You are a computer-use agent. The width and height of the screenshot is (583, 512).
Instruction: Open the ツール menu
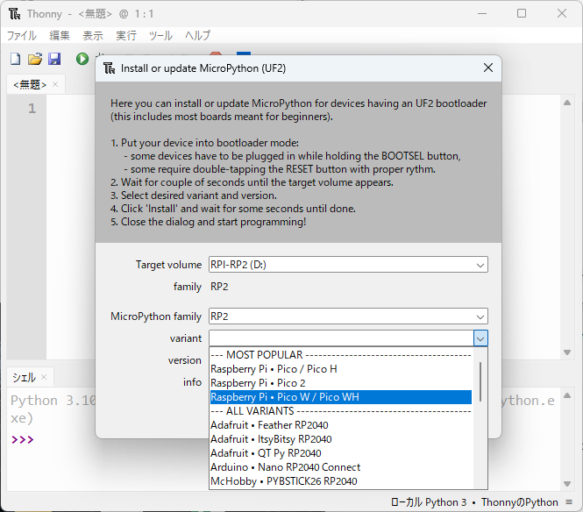[160, 36]
